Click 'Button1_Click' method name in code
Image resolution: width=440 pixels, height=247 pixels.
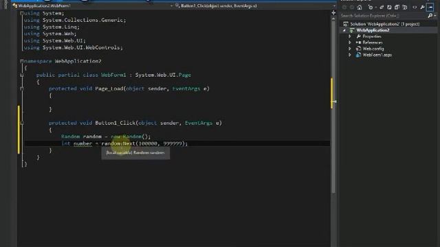(115, 123)
